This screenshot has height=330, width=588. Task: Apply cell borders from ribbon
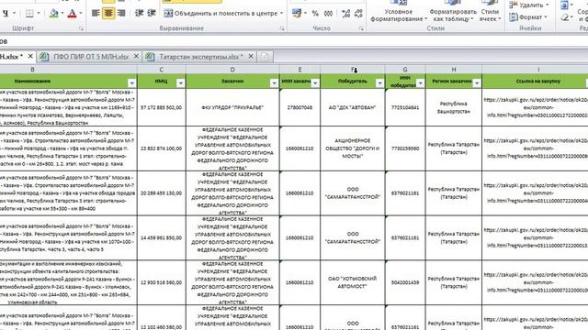(x=29, y=14)
